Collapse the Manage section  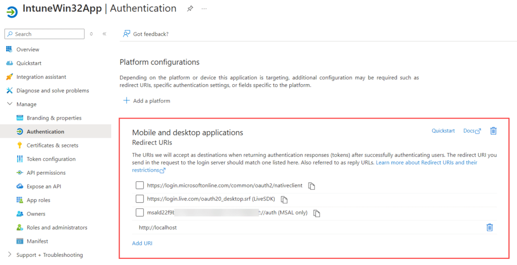point(10,104)
